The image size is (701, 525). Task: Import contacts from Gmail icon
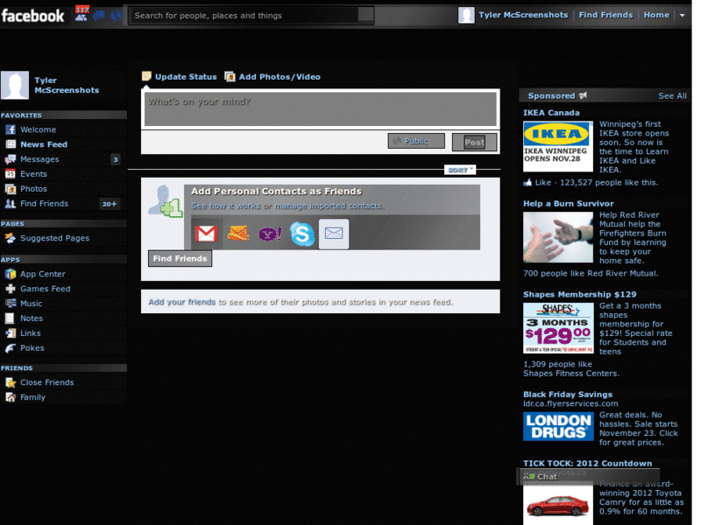point(206,234)
